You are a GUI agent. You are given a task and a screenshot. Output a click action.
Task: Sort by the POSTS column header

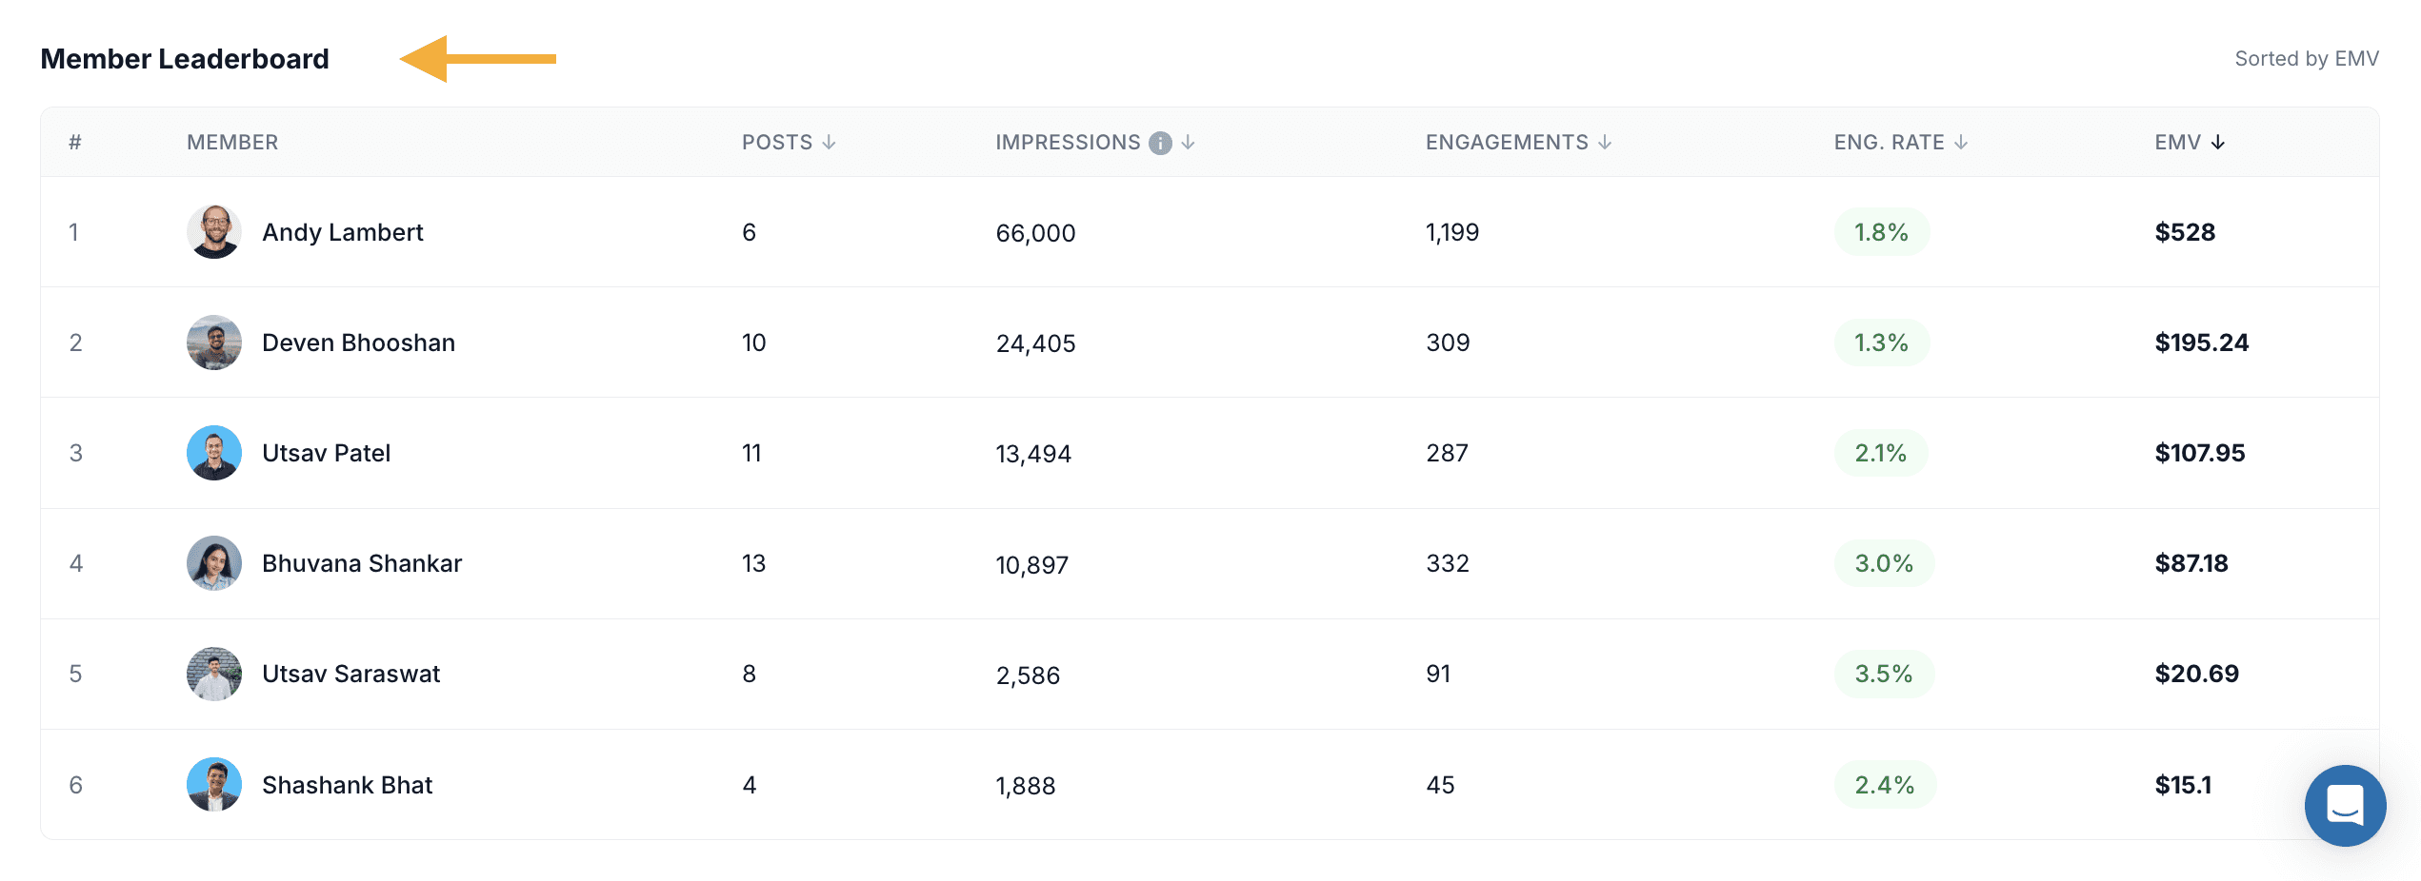(777, 142)
